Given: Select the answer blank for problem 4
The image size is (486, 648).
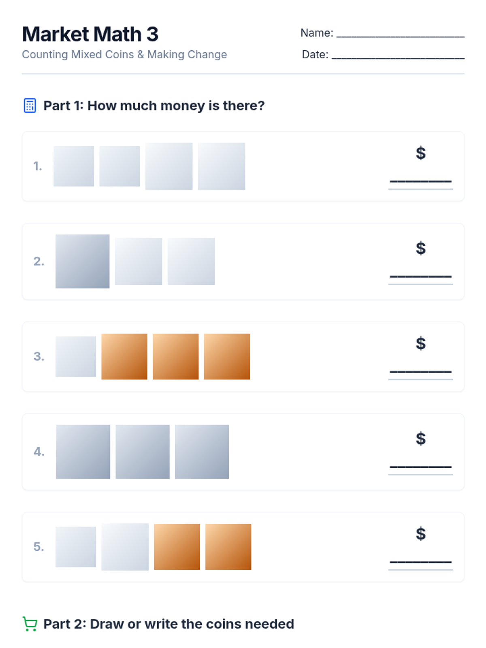Looking at the screenshot, I should 420,466.
